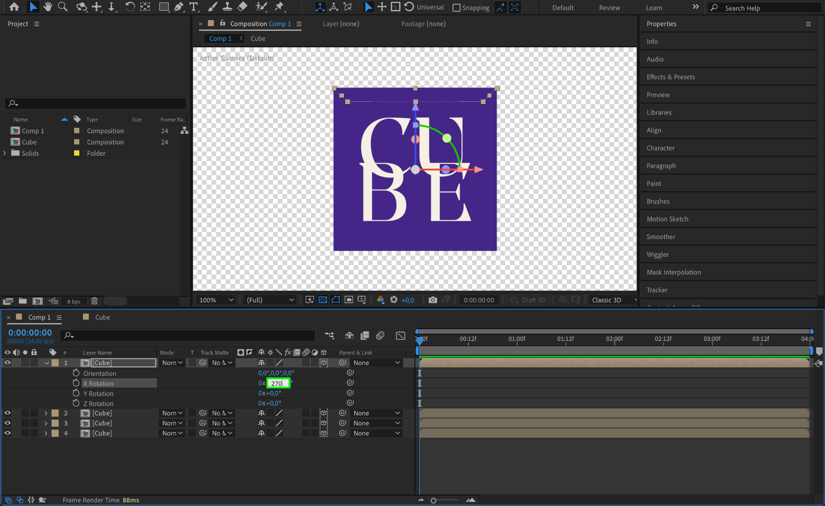Expand the Solids folder
The width and height of the screenshot is (825, 506).
click(5, 153)
